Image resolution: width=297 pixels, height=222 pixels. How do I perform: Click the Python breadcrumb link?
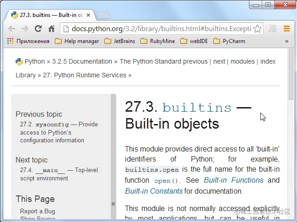tap(35, 61)
